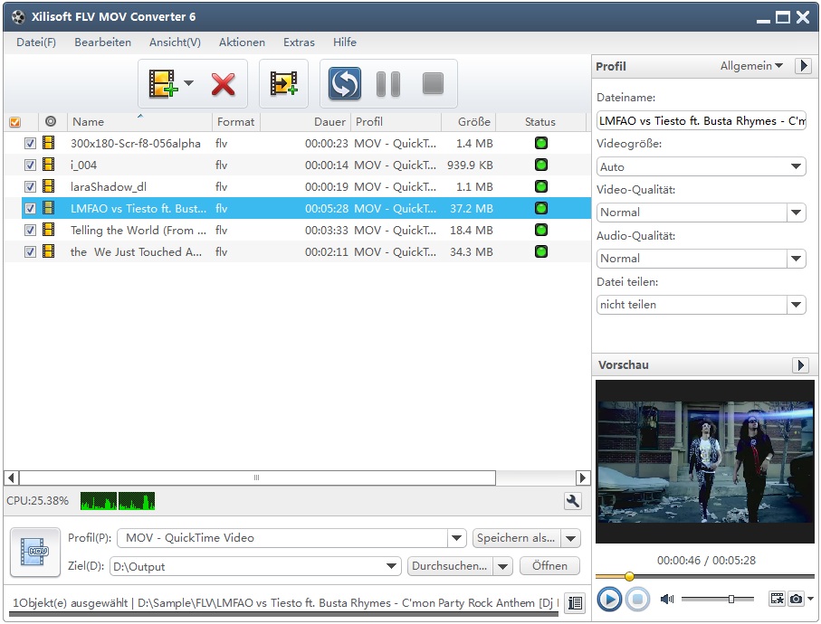
Task: Click the red X remove button
Action: (223, 84)
